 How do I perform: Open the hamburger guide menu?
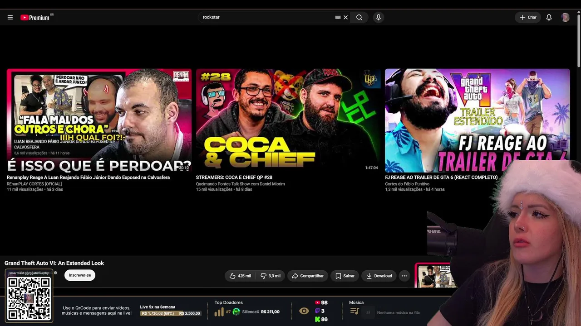click(10, 17)
